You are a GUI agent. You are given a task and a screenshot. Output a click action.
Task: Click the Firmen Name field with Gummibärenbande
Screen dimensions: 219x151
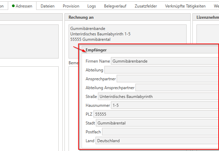pos(164,61)
